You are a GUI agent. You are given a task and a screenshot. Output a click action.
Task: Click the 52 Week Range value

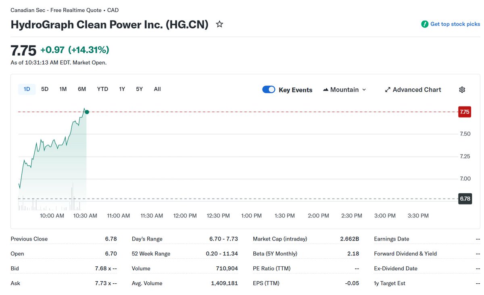pyautogui.click(x=222, y=254)
